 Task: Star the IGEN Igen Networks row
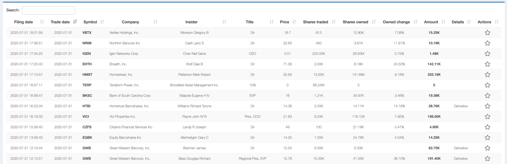pyautogui.click(x=487, y=54)
